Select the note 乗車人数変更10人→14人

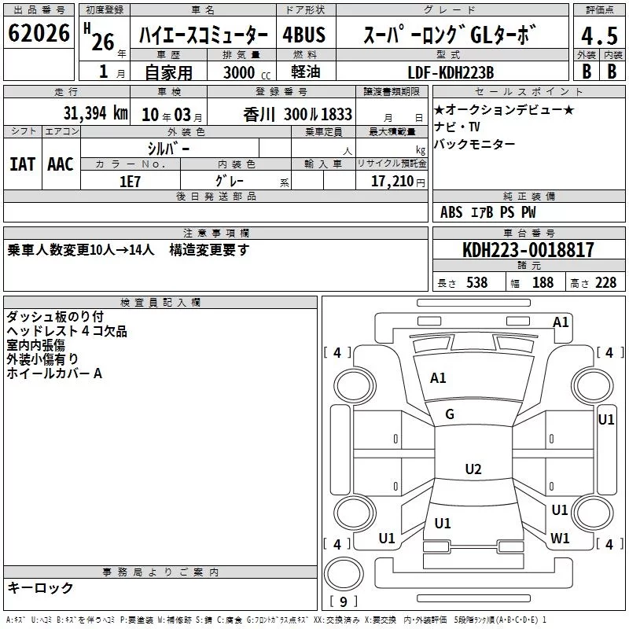[81, 250]
